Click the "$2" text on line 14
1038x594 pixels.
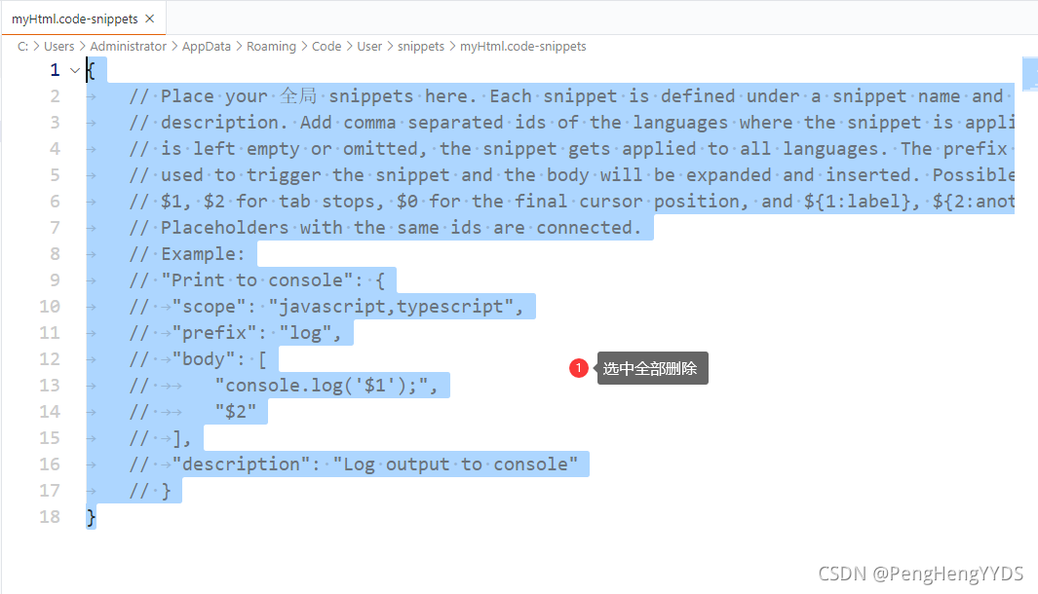236,412
